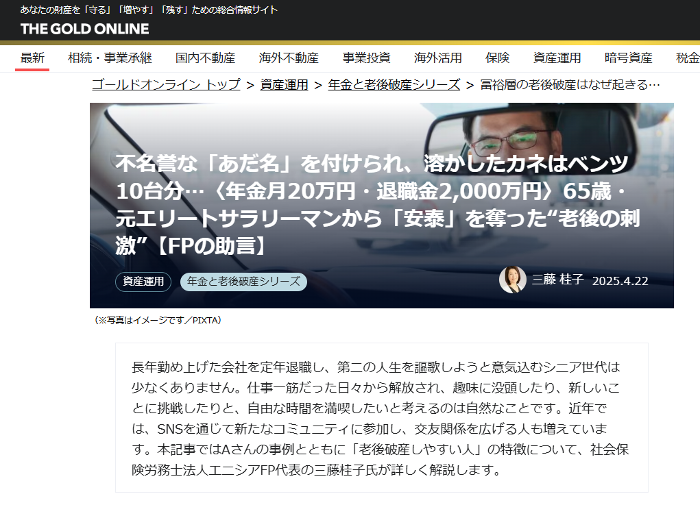
Task: Click the article date 2025.4.22
Action: click(620, 281)
